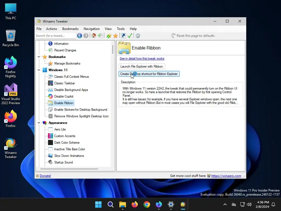Open Disable Background Apps tweak
This screenshot has height=211, width=281.
(x=71, y=90)
